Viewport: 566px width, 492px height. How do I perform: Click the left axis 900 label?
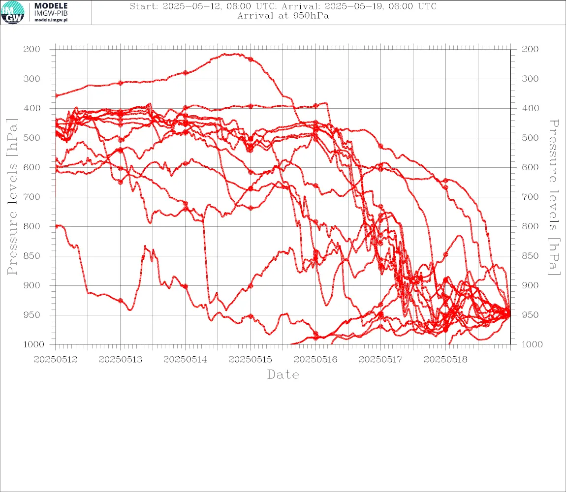32,285
